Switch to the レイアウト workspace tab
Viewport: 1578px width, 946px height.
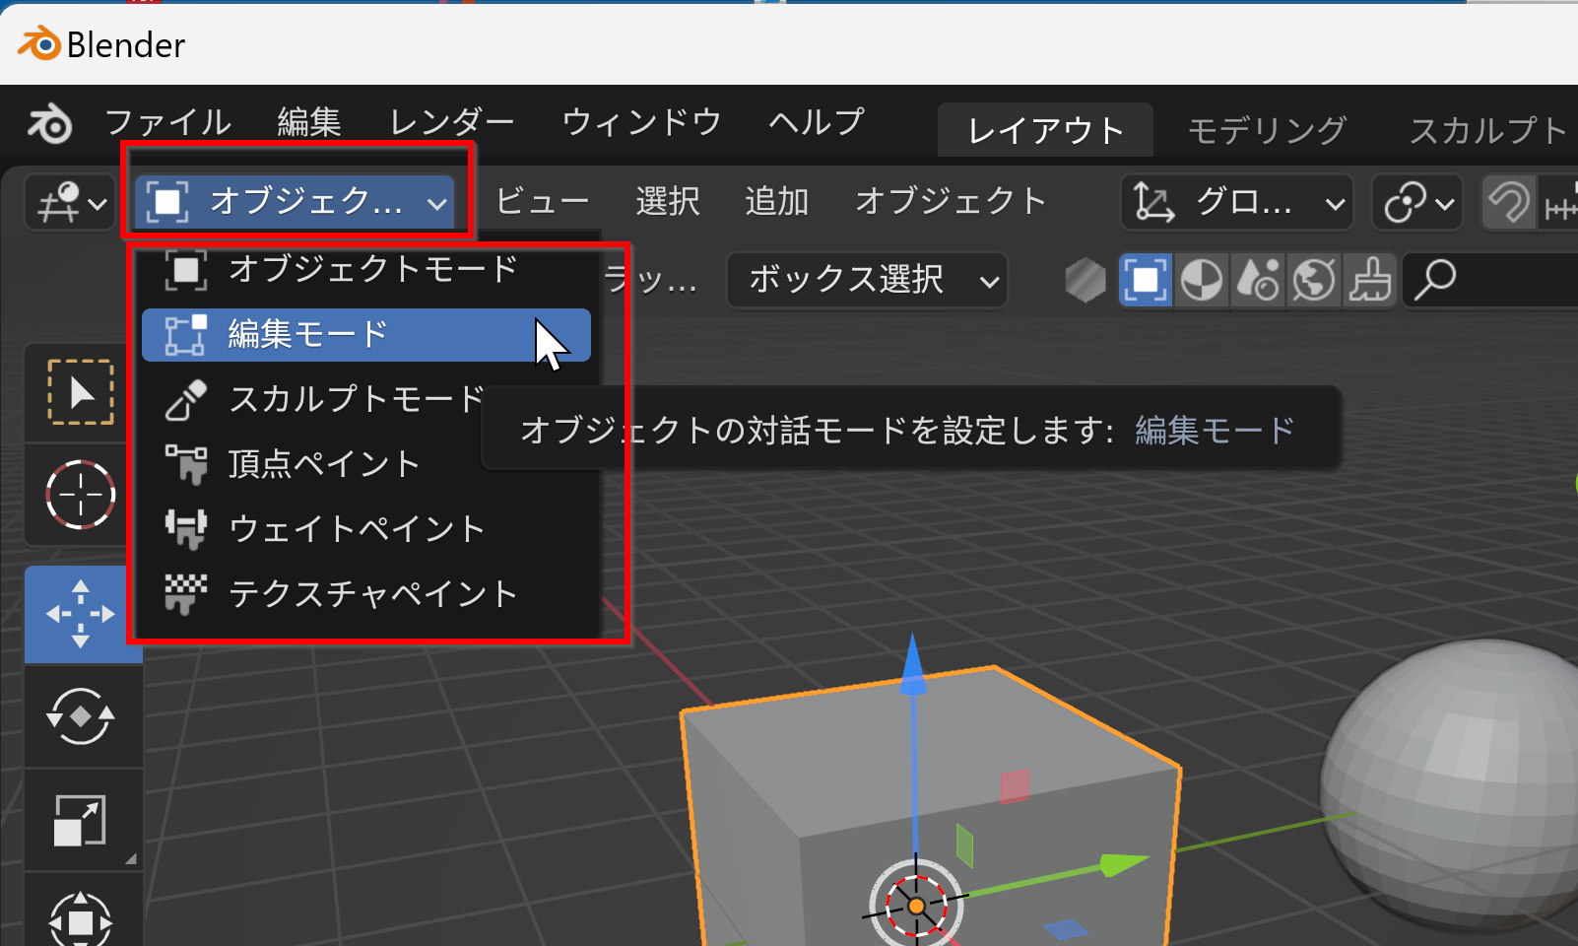[1045, 130]
